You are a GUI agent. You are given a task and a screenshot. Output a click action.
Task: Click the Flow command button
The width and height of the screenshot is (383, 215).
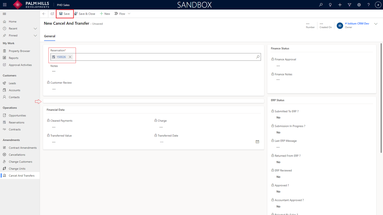[120, 14]
